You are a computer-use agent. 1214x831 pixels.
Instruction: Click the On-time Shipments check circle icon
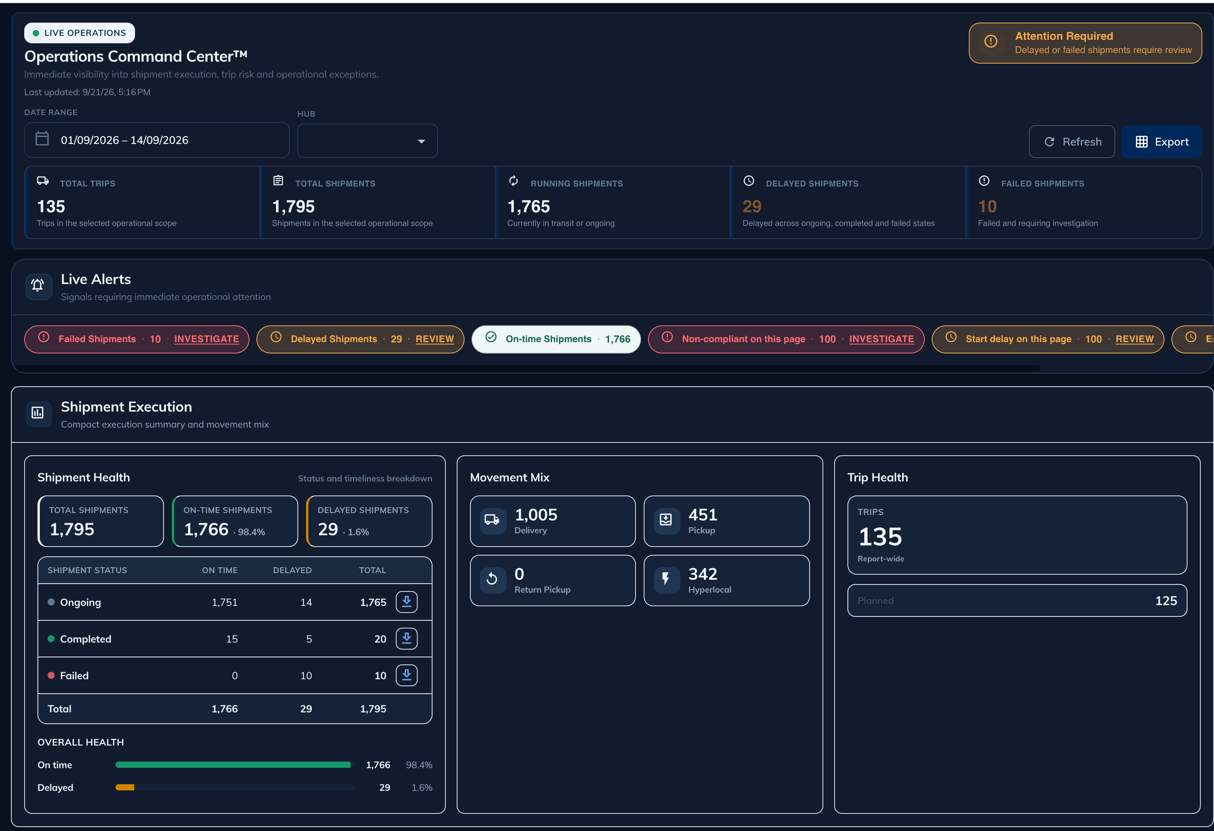coord(491,338)
